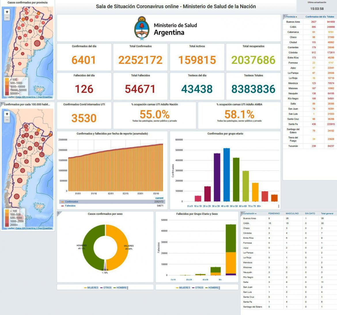Click the 'Santa Fe' total value 225915

pyautogui.click(x=331, y=124)
